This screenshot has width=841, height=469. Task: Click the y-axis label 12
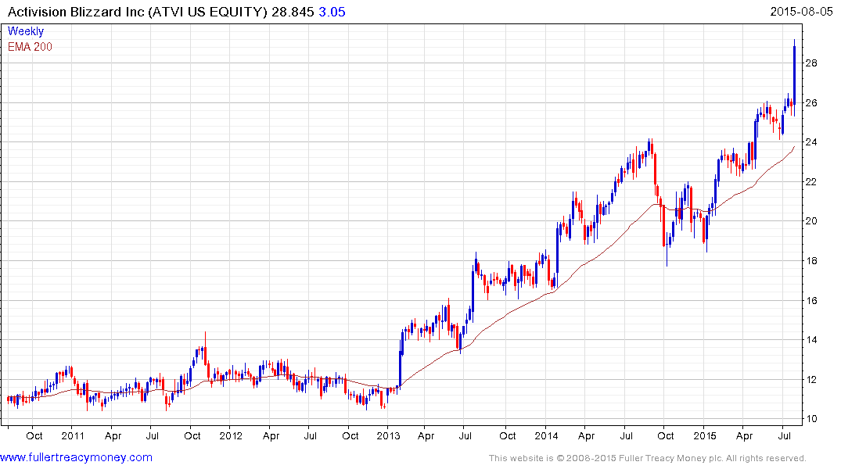(811, 379)
